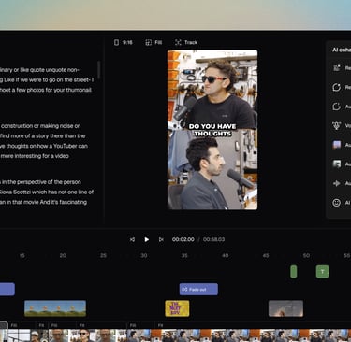Click transcript line 'construction or making noise or'
Image resolution: width=351 pixels, height=342 pixels.
click(39, 126)
